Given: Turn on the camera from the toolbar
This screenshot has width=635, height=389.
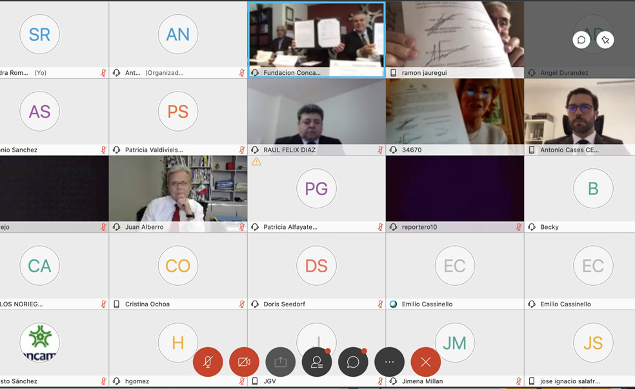Looking at the screenshot, I should coord(244,362).
